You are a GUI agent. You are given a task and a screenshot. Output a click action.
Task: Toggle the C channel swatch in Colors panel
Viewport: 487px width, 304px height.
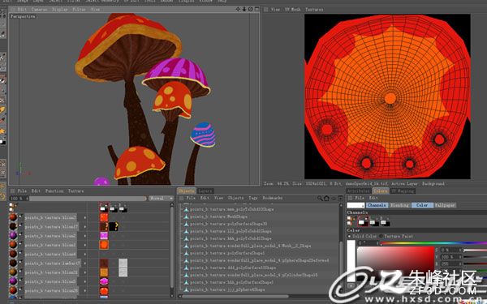363,221
